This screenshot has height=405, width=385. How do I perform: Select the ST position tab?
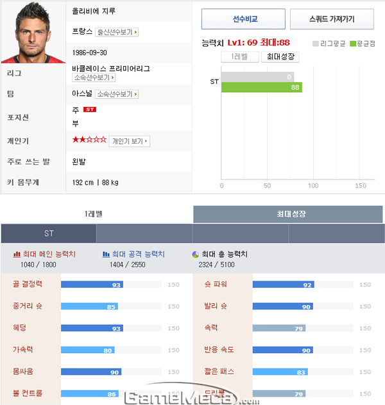(x=49, y=233)
